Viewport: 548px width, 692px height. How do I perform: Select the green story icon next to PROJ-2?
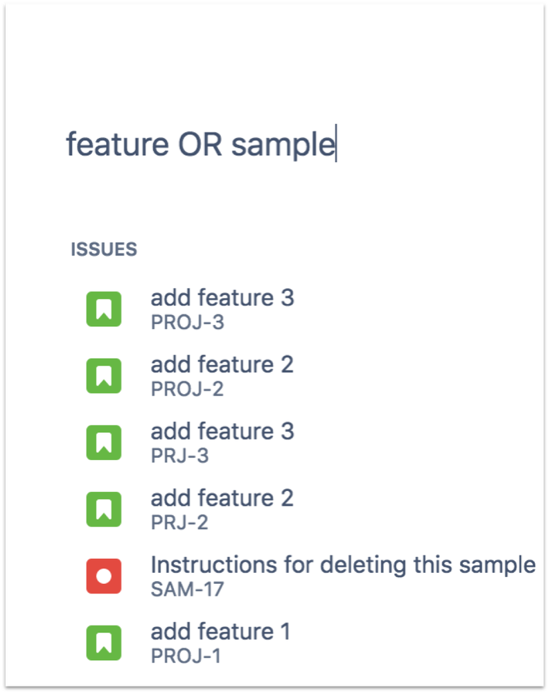coord(103,374)
